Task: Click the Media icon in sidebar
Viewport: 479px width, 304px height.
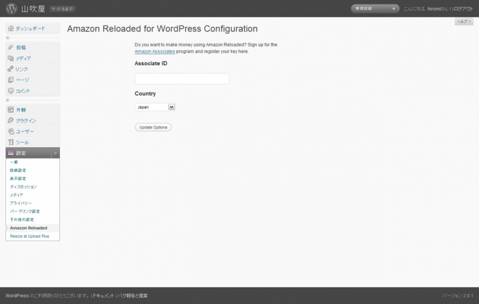Action: [11, 58]
